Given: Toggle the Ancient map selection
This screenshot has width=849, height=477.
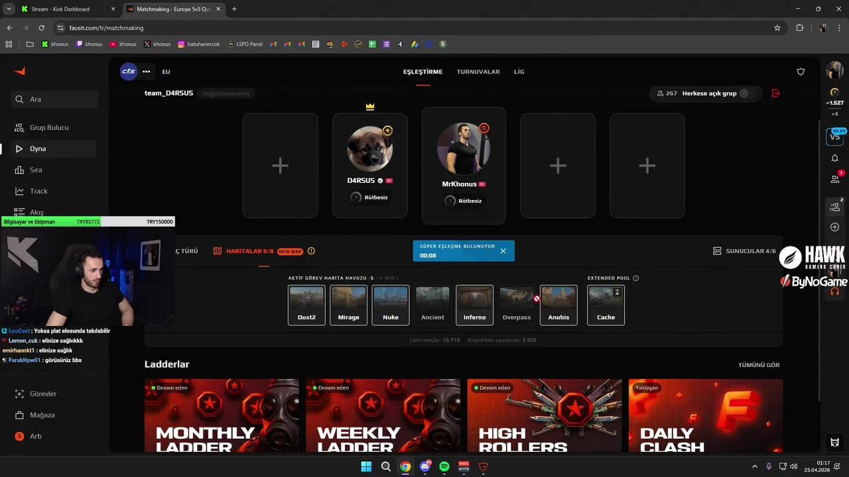Looking at the screenshot, I should pyautogui.click(x=432, y=305).
